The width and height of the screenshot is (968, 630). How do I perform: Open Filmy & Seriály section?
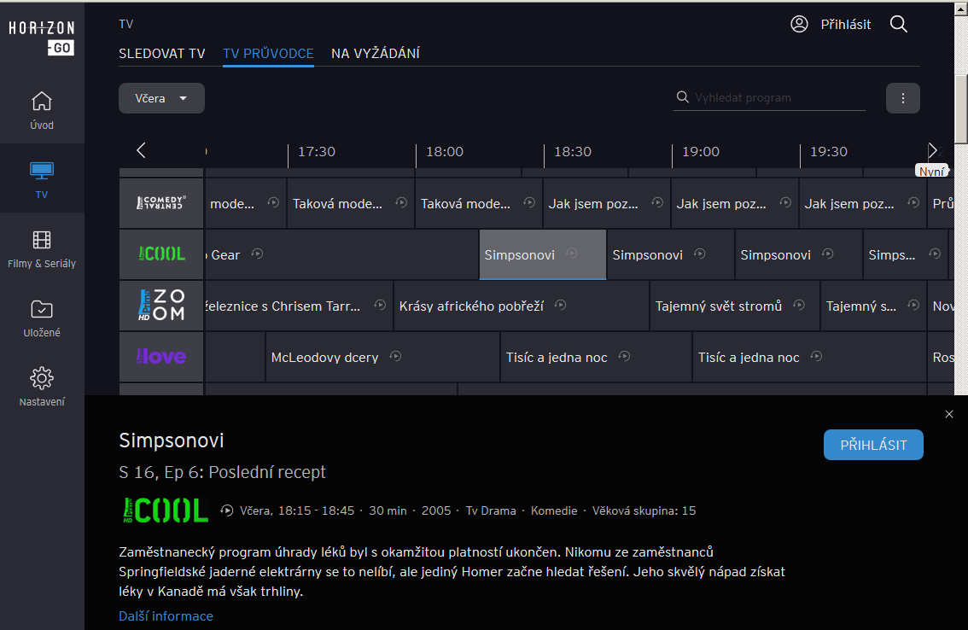click(x=42, y=248)
